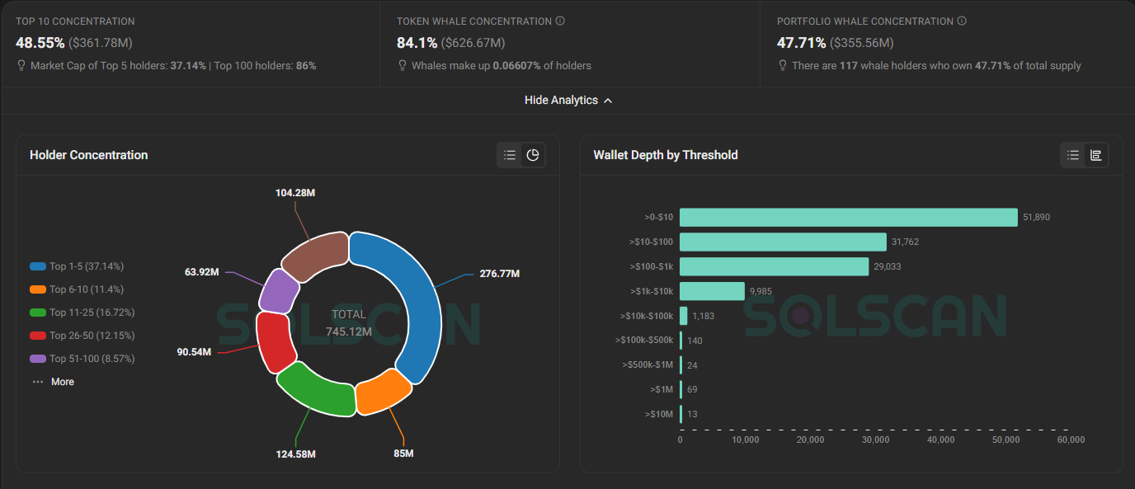Click the >$10M axis label
Image resolution: width=1135 pixels, height=489 pixels.
(x=659, y=414)
